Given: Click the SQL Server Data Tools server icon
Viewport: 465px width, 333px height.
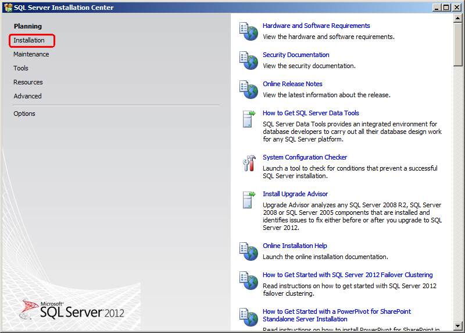Looking at the screenshot, I should [x=249, y=119].
